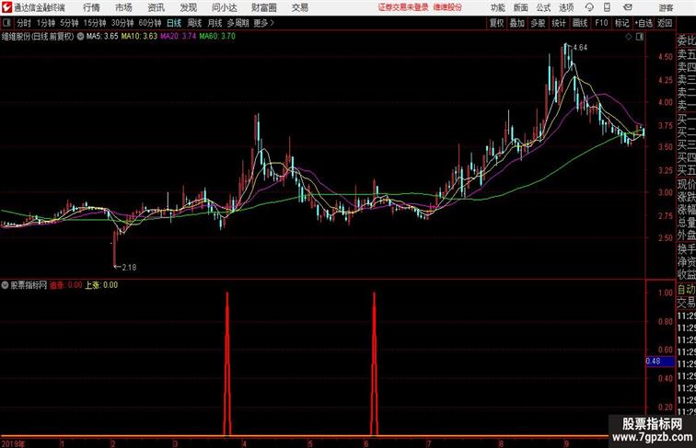
Task: Switch to the 分时 period tab
Action: [24, 23]
